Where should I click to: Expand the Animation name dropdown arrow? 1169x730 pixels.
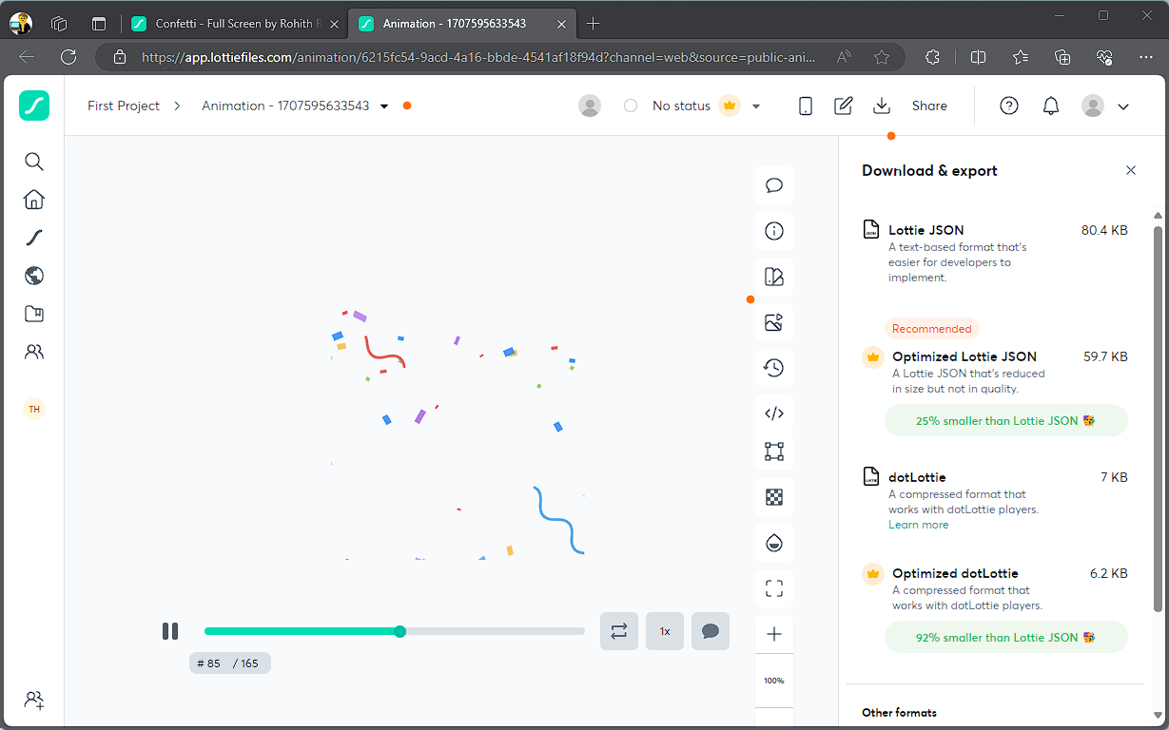(384, 106)
